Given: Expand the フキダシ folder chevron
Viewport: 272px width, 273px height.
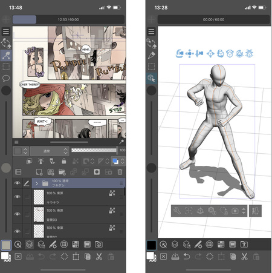Looking at the screenshot, I should [37, 183].
